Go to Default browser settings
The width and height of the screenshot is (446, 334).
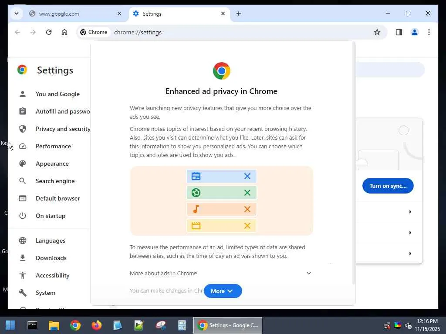tap(58, 198)
